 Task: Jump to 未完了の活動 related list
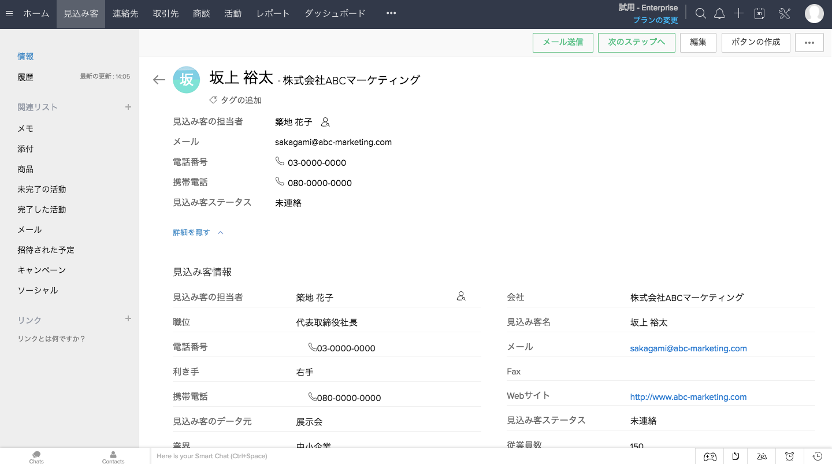point(42,189)
